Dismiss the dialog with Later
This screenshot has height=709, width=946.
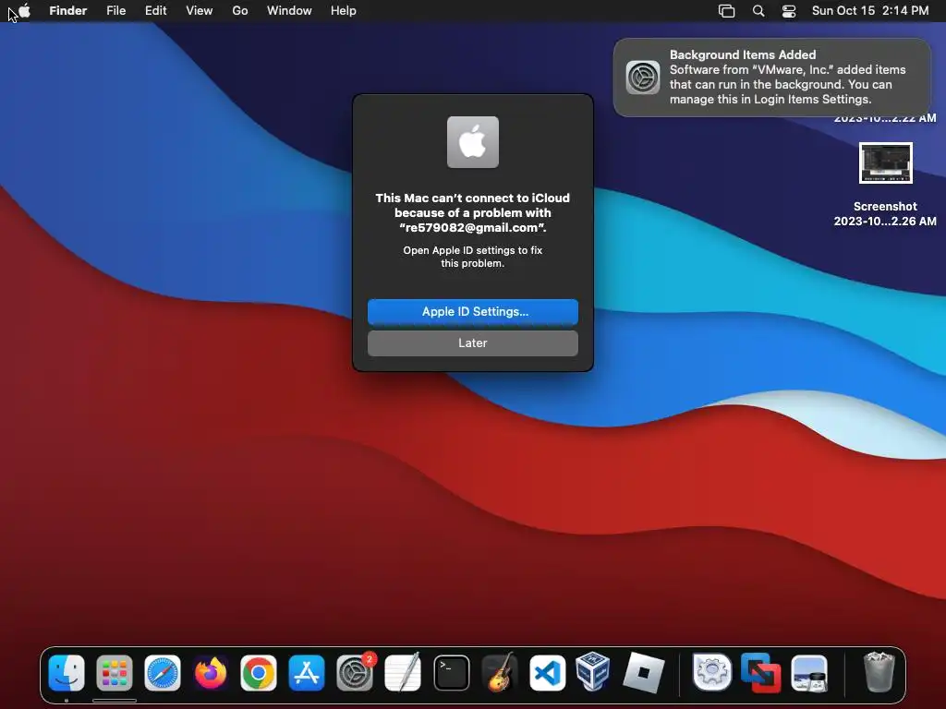point(473,343)
